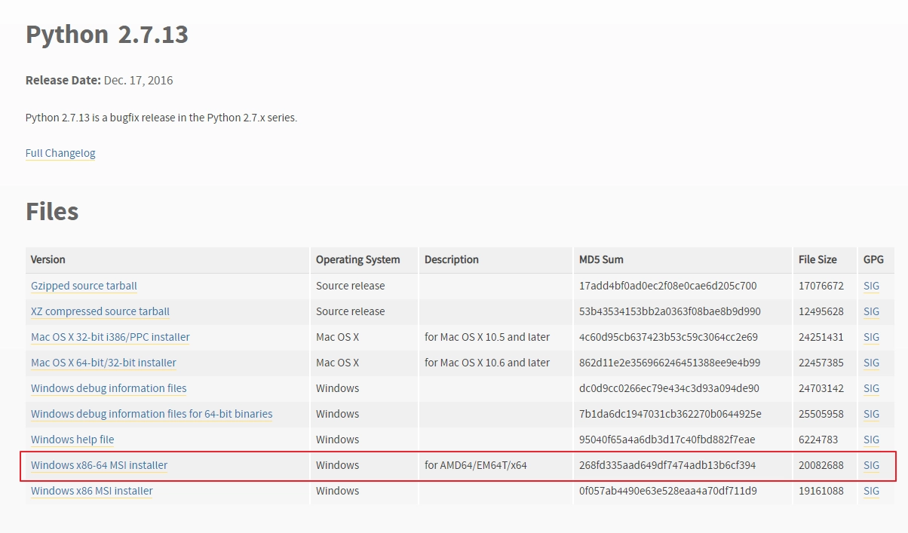Select description 'for Mac OS X 10.6 and later'

click(x=487, y=363)
